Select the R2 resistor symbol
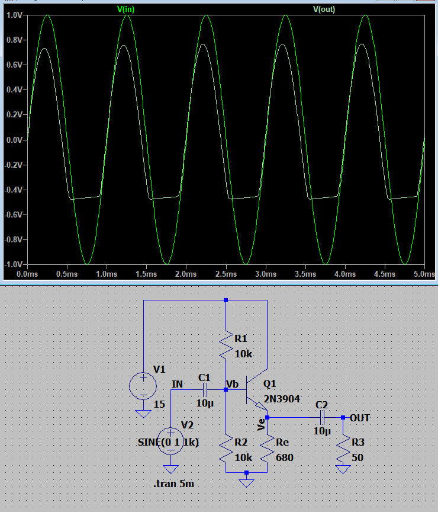Viewport: 438px width, 512px height. 226,450
